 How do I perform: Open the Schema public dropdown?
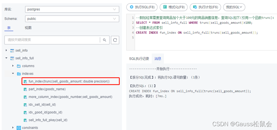point(72,19)
